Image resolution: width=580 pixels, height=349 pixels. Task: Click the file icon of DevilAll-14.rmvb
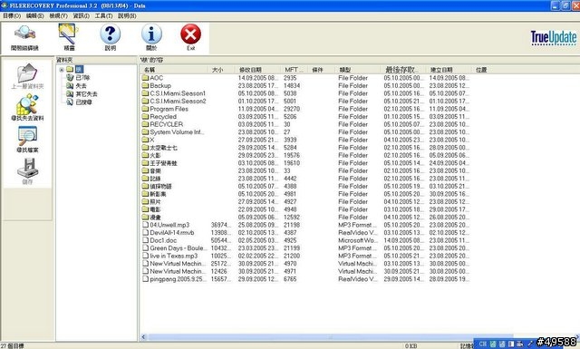coord(145,233)
